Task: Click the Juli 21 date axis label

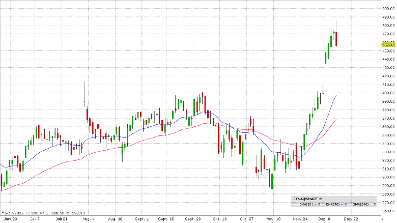Action: pyautogui.click(x=62, y=219)
